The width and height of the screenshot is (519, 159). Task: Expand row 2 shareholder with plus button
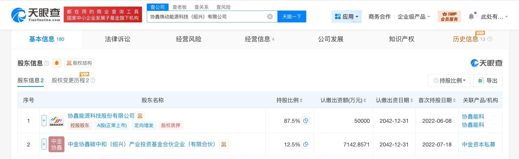pyautogui.click(x=44, y=144)
